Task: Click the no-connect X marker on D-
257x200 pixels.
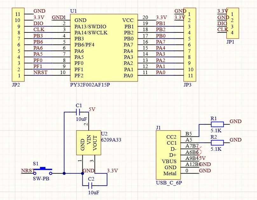Action: coord(200,149)
